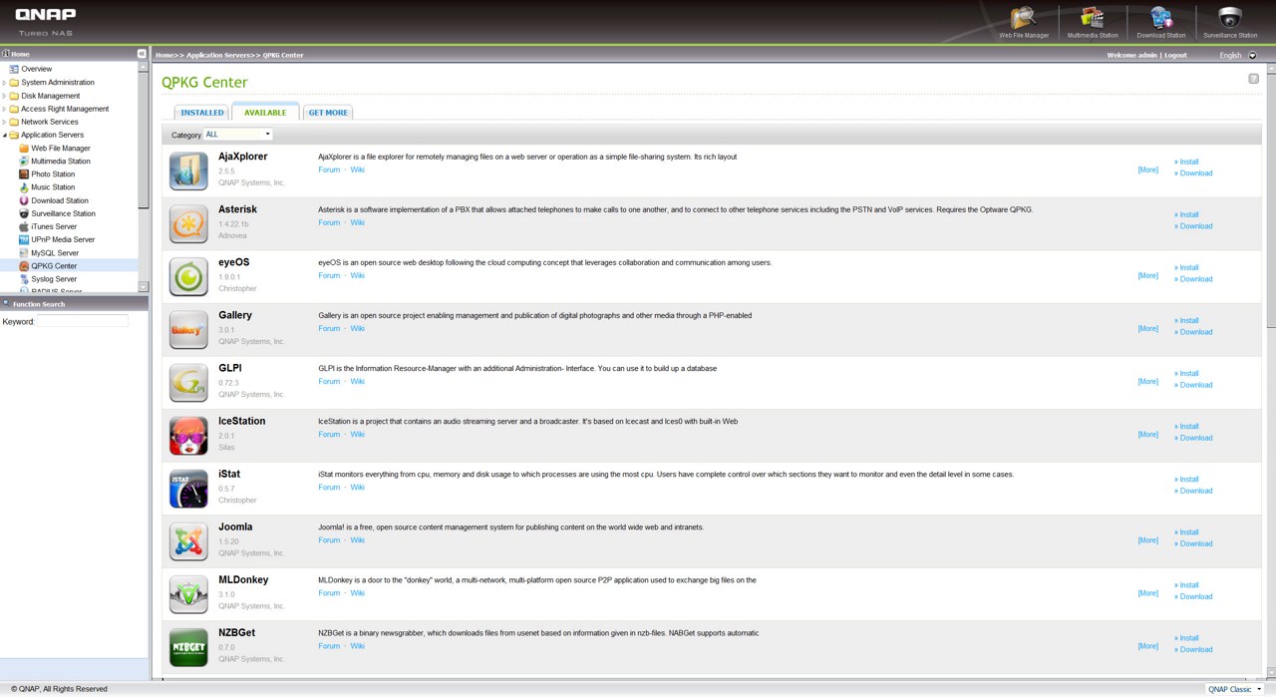Click the Joomla app icon

(x=188, y=540)
